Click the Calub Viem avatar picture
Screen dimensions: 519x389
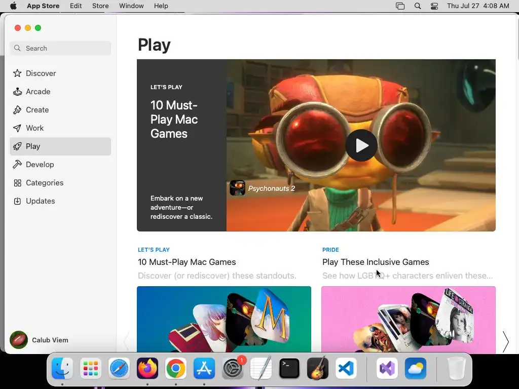click(x=19, y=340)
